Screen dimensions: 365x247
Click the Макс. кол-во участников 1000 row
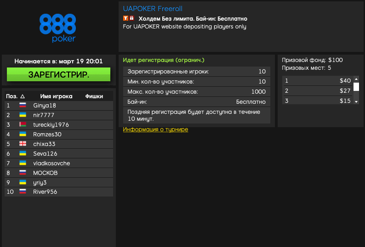pyautogui.click(x=197, y=92)
